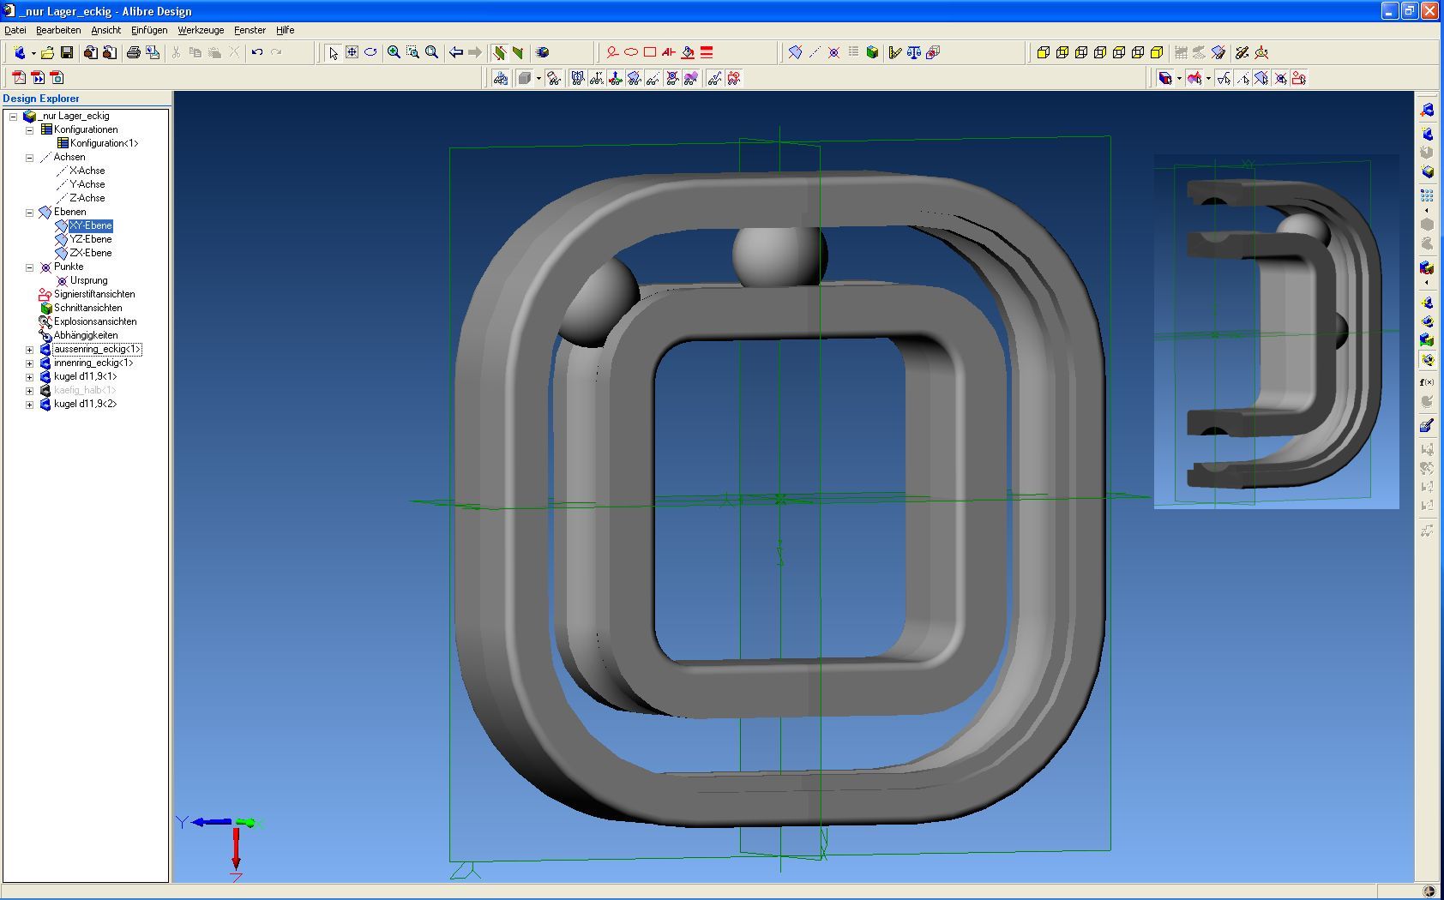This screenshot has height=900, width=1444.
Task: Select the first yellow cube view
Action: 1044,53
